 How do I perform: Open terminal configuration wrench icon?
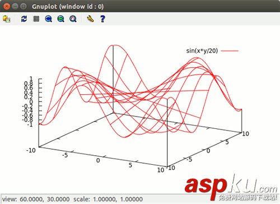click(x=90, y=19)
